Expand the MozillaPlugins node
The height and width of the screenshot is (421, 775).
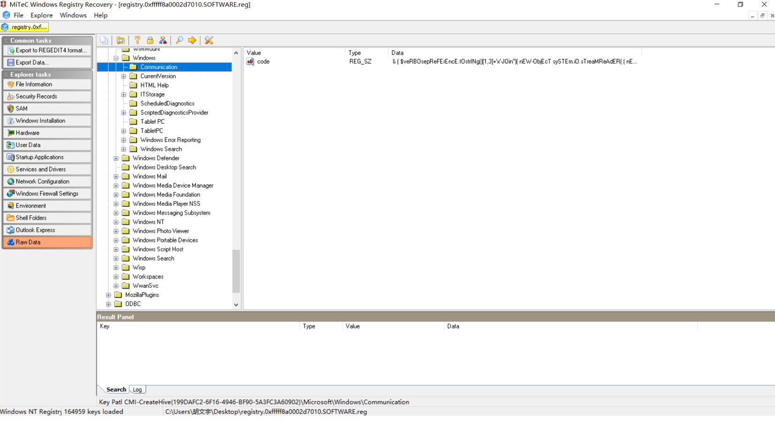click(x=108, y=295)
